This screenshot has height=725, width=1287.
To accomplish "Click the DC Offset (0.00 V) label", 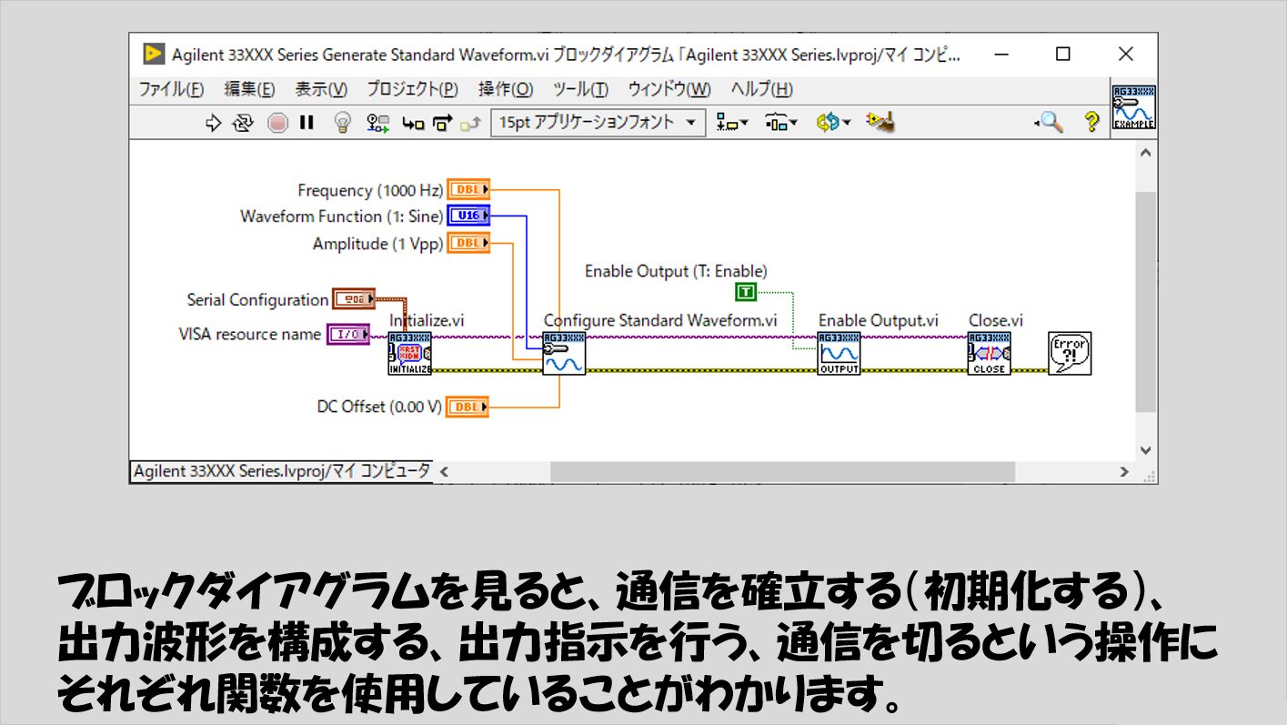I will (x=379, y=408).
